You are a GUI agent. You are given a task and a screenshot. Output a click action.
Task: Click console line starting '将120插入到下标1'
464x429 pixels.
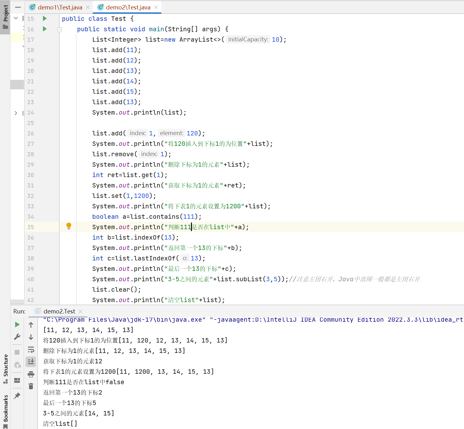point(135,340)
